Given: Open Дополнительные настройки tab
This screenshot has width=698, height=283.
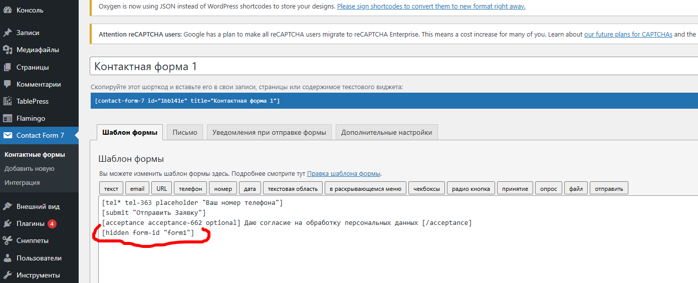Looking at the screenshot, I should (x=387, y=132).
